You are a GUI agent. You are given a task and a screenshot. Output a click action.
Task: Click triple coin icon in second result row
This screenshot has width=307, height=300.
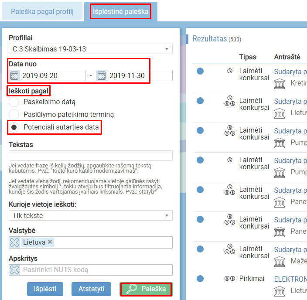point(229,101)
